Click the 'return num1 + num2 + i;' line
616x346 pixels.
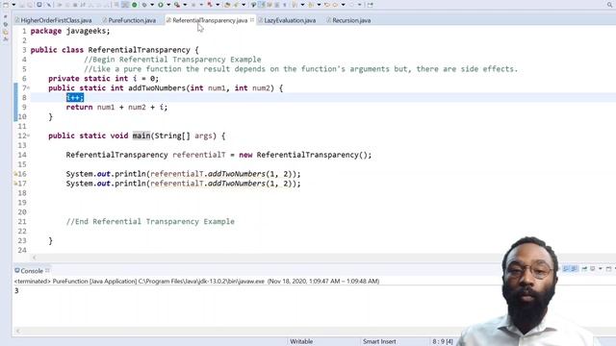(116, 107)
